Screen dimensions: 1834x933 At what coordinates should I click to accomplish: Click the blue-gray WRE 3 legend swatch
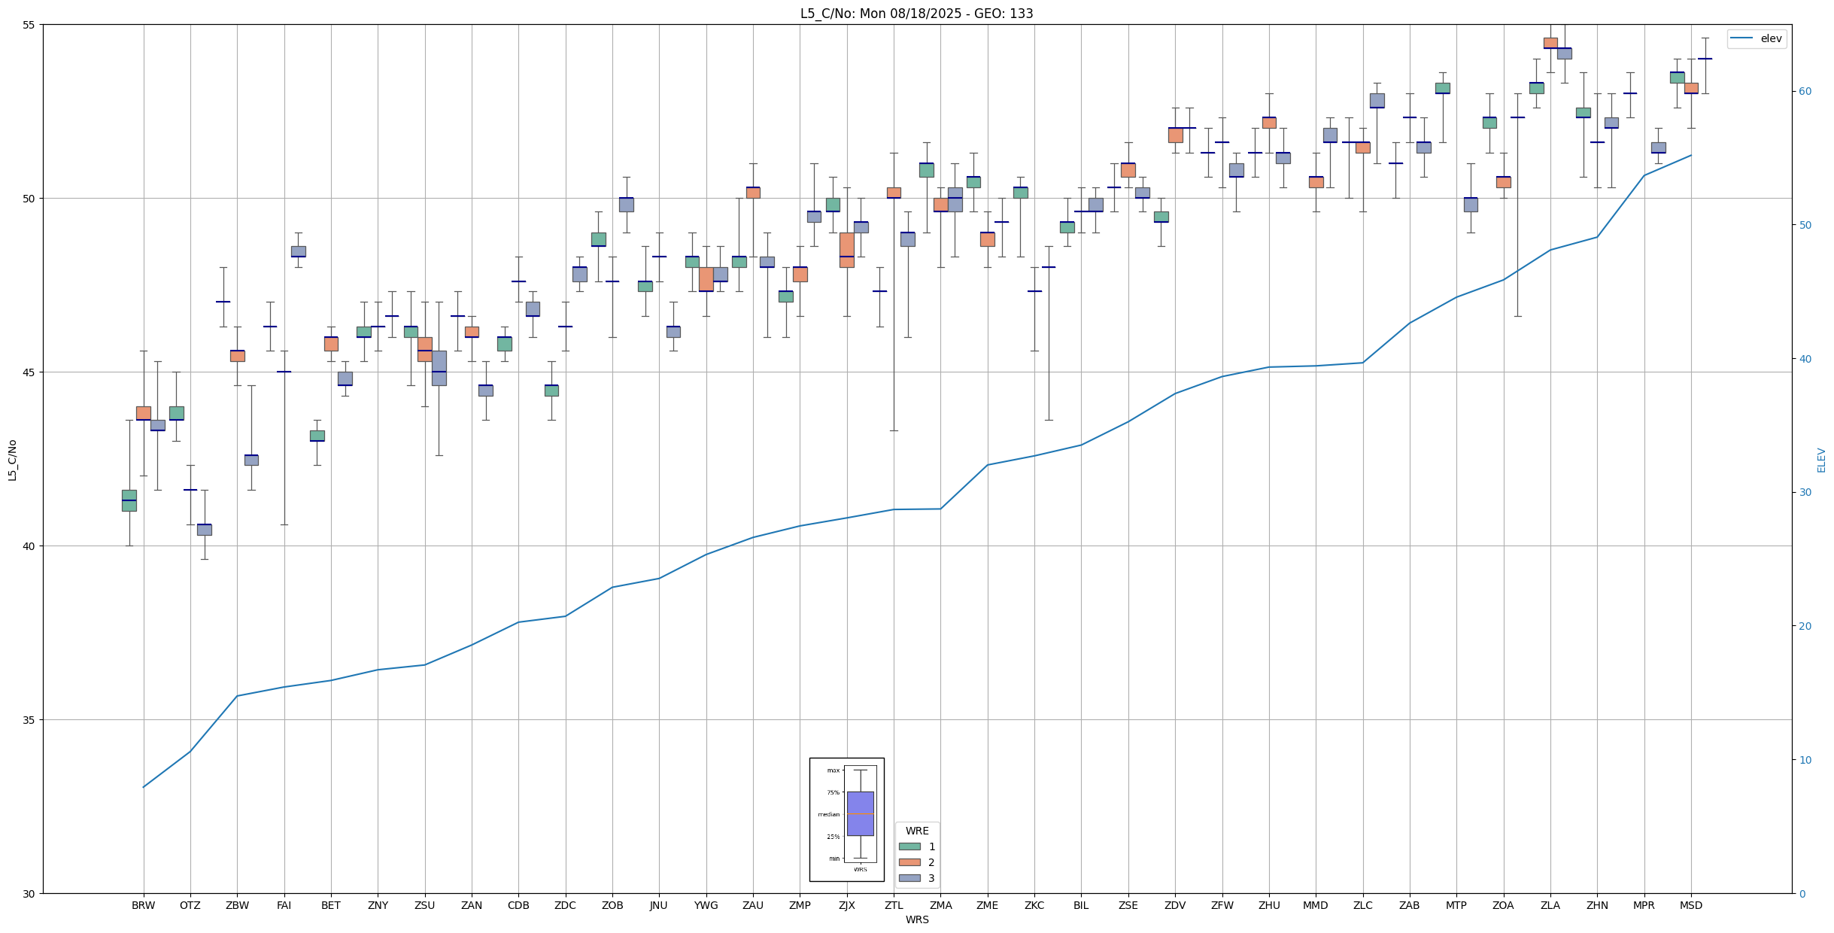pos(909,878)
